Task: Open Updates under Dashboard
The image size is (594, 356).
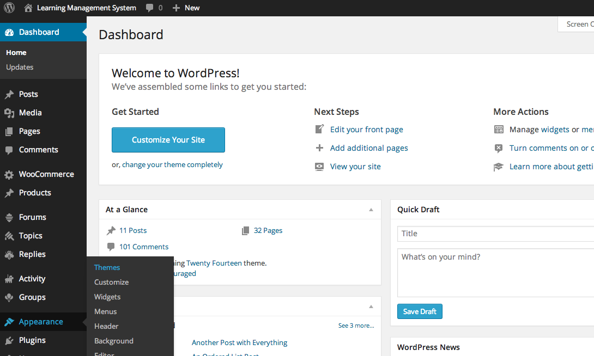Action: (x=20, y=67)
